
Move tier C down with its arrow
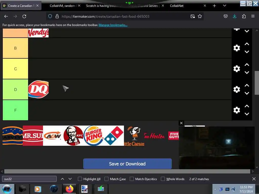247,72
